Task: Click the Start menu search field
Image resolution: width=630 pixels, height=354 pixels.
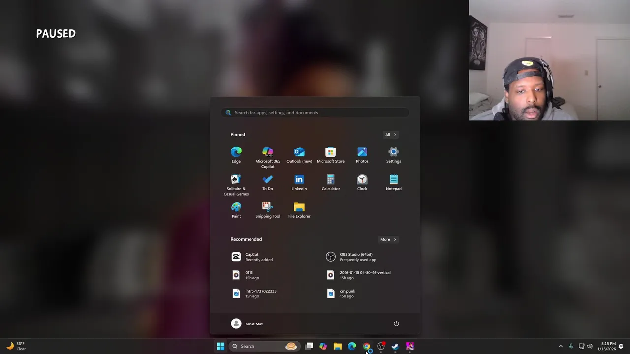Action: [x=315, y=113]
